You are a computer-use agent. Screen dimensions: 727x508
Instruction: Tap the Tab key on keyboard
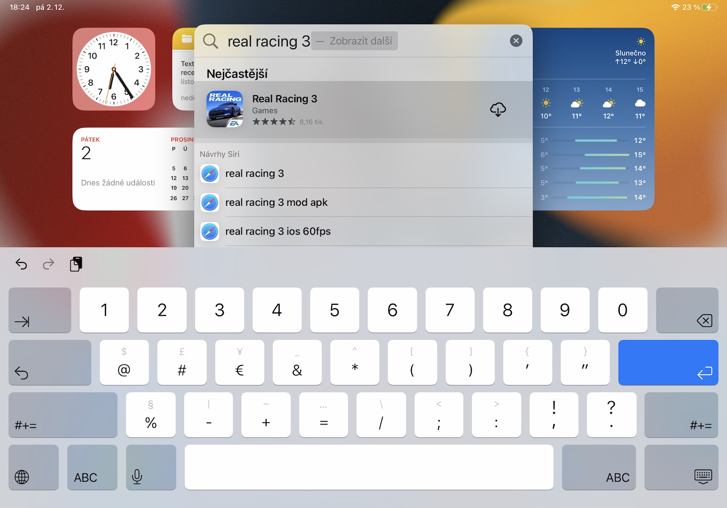[40, 310]
